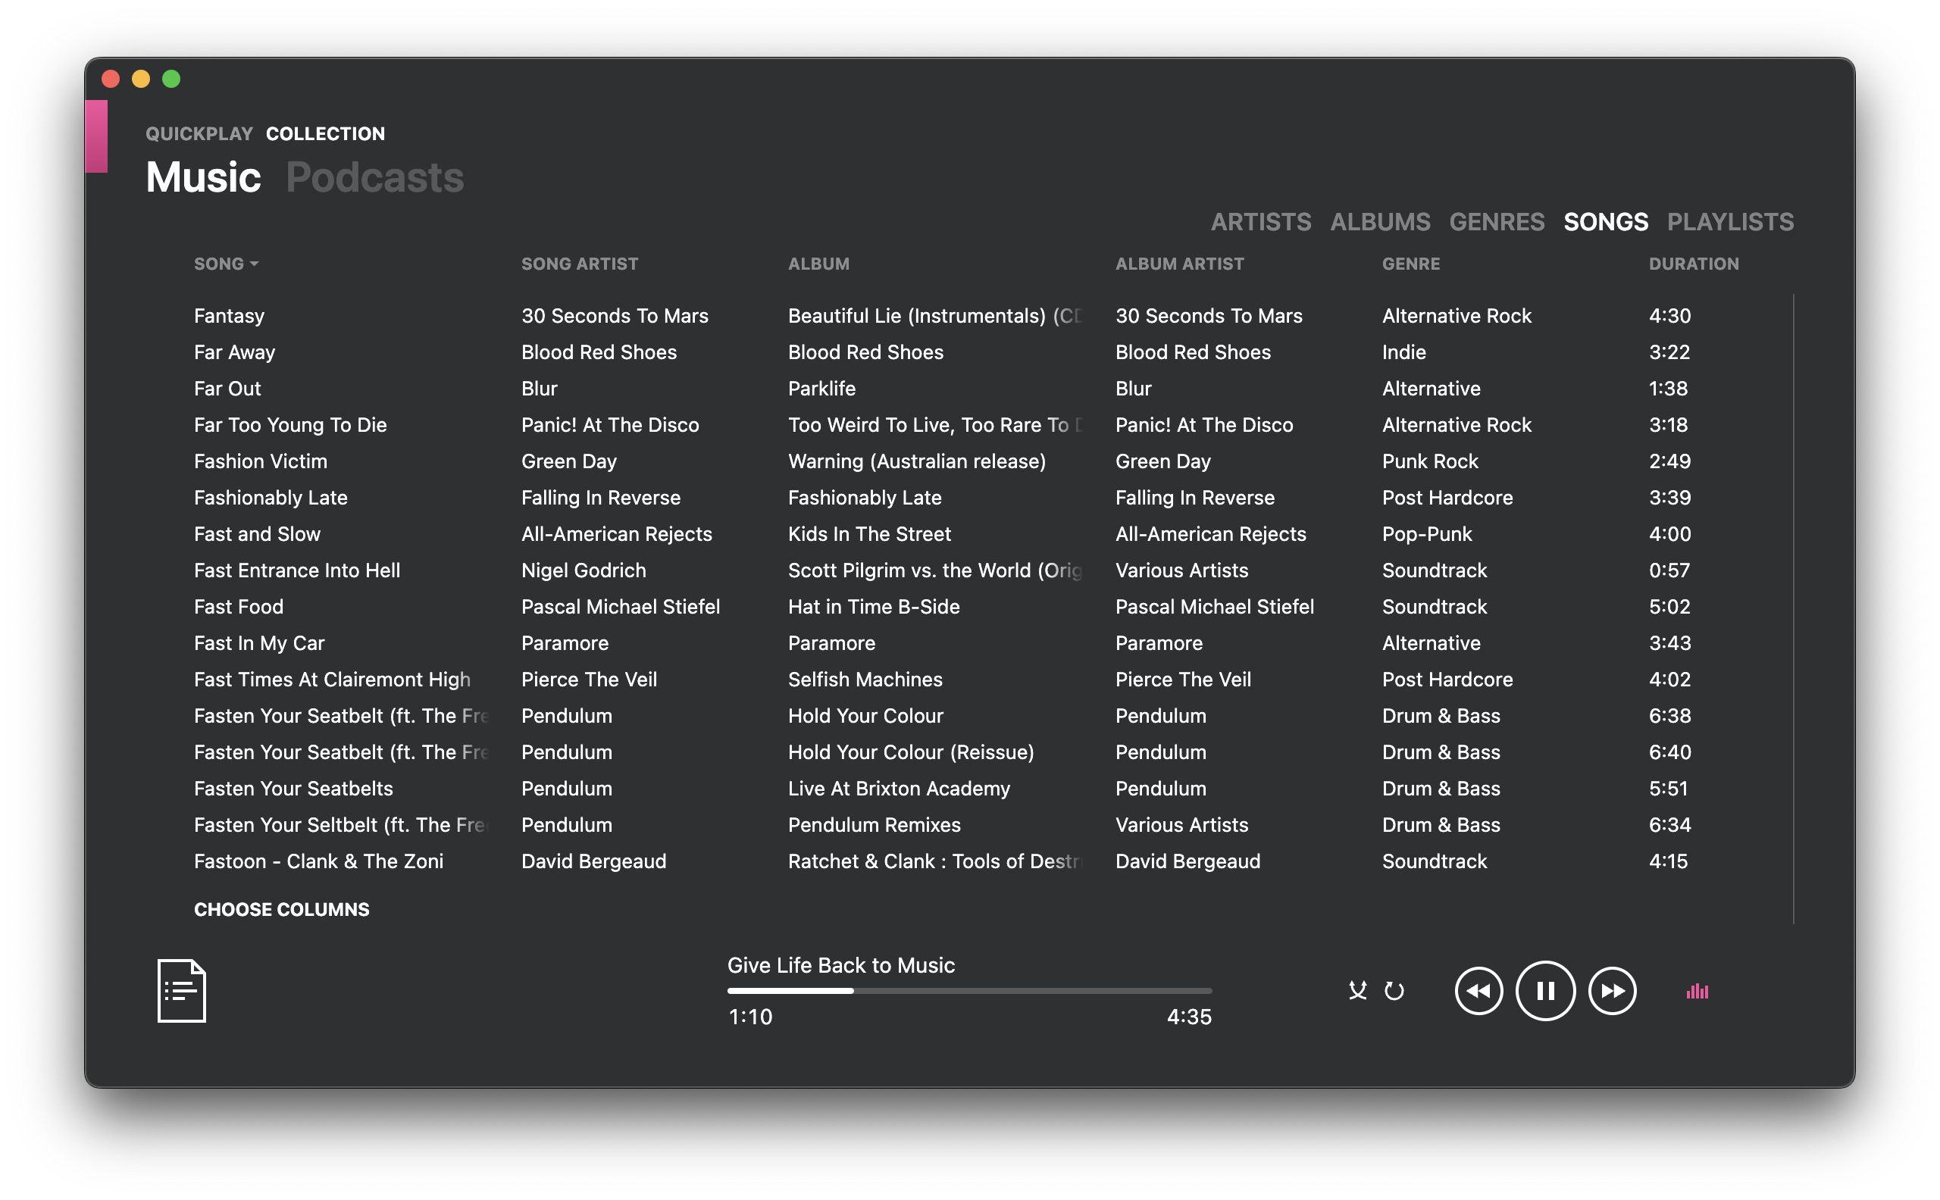Click the pink sidebar accent handle
This screenshot has width=1940, height=1200.
pos(96,136)
